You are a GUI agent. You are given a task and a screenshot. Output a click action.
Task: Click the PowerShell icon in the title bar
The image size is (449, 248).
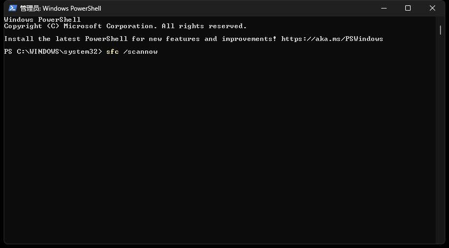click(x=12, y=9)
